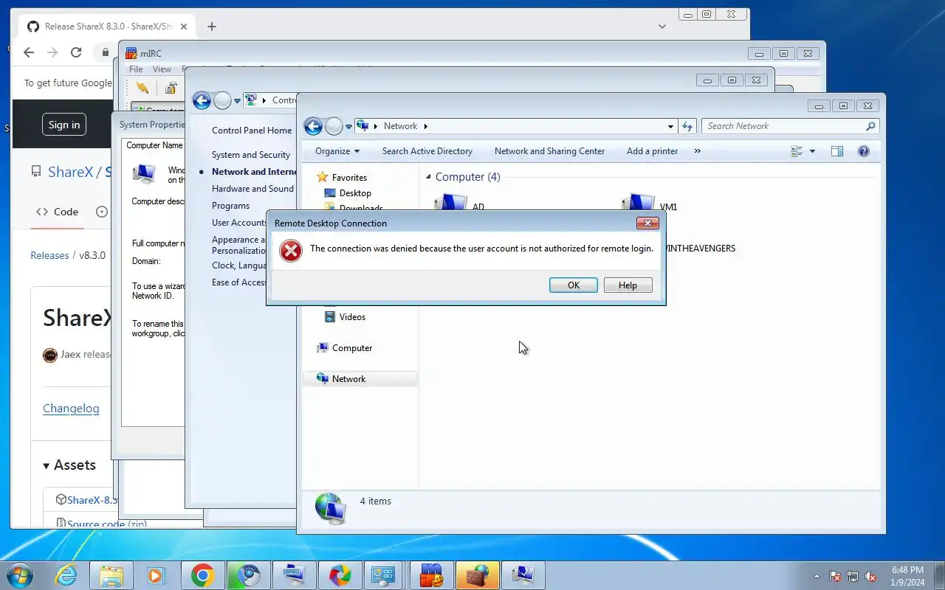The image size is (945, 590).
Task: Open Windows Media Player from the taskbar
Action: click(156, 575)
